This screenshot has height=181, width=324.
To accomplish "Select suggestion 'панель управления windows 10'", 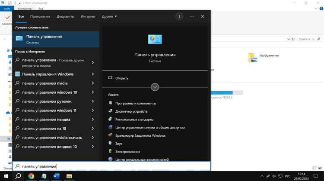I will pos(50,92).
